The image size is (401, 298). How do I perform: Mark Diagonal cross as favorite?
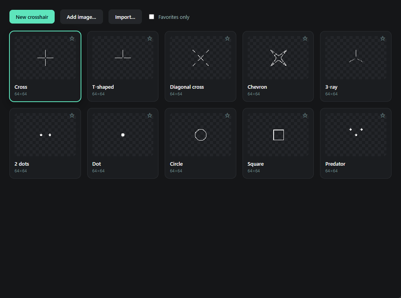(227, 38)
